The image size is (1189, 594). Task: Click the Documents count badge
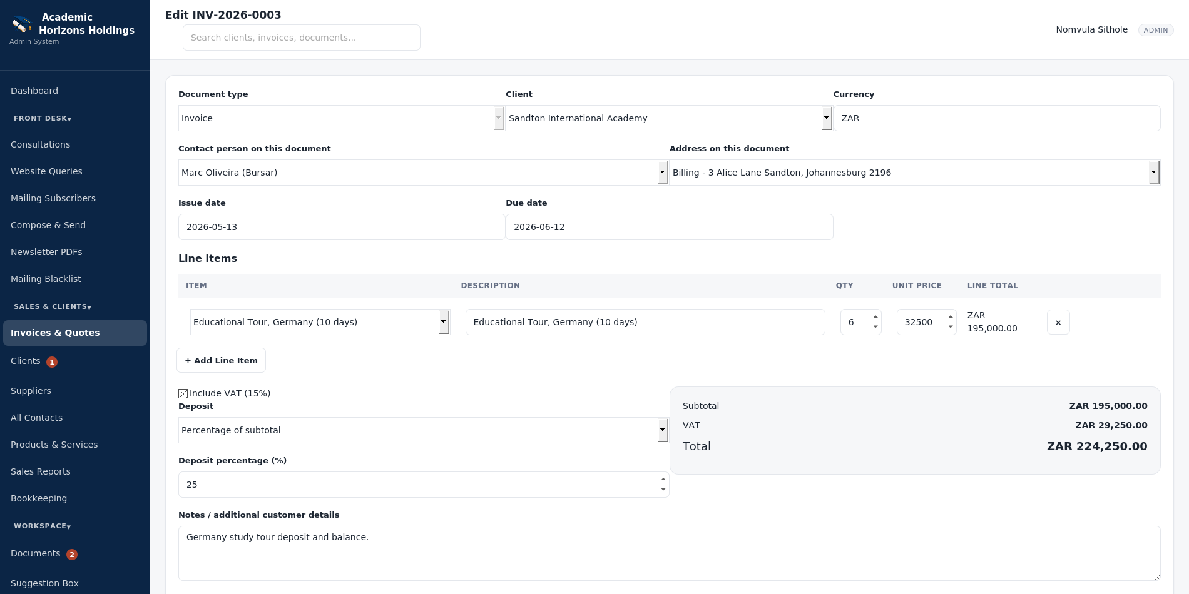[x=72, y=555]
